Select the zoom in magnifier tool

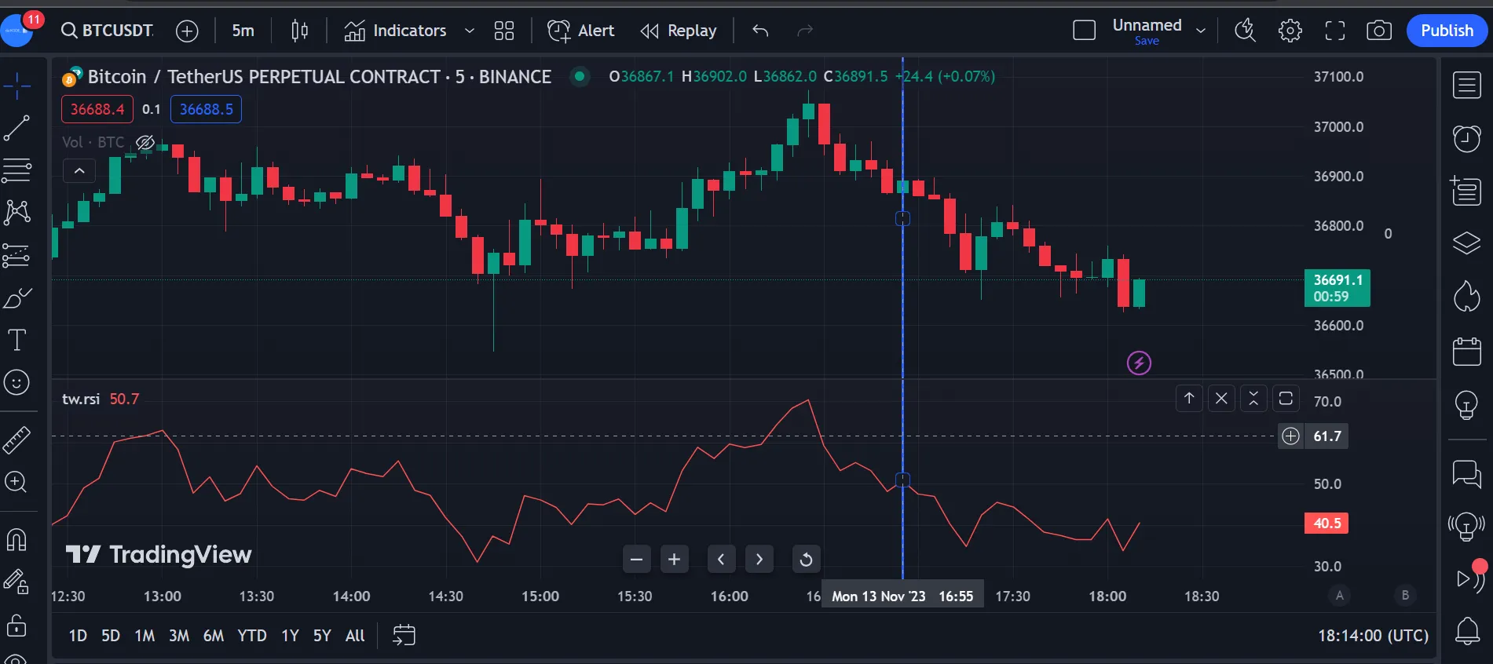click(17, 482)
